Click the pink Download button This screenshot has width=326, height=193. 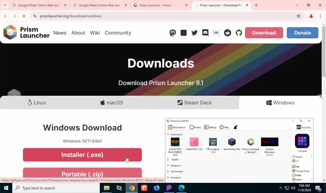pos(264,33)
